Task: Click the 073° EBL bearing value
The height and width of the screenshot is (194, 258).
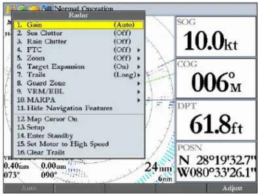Action: [12, 175]
